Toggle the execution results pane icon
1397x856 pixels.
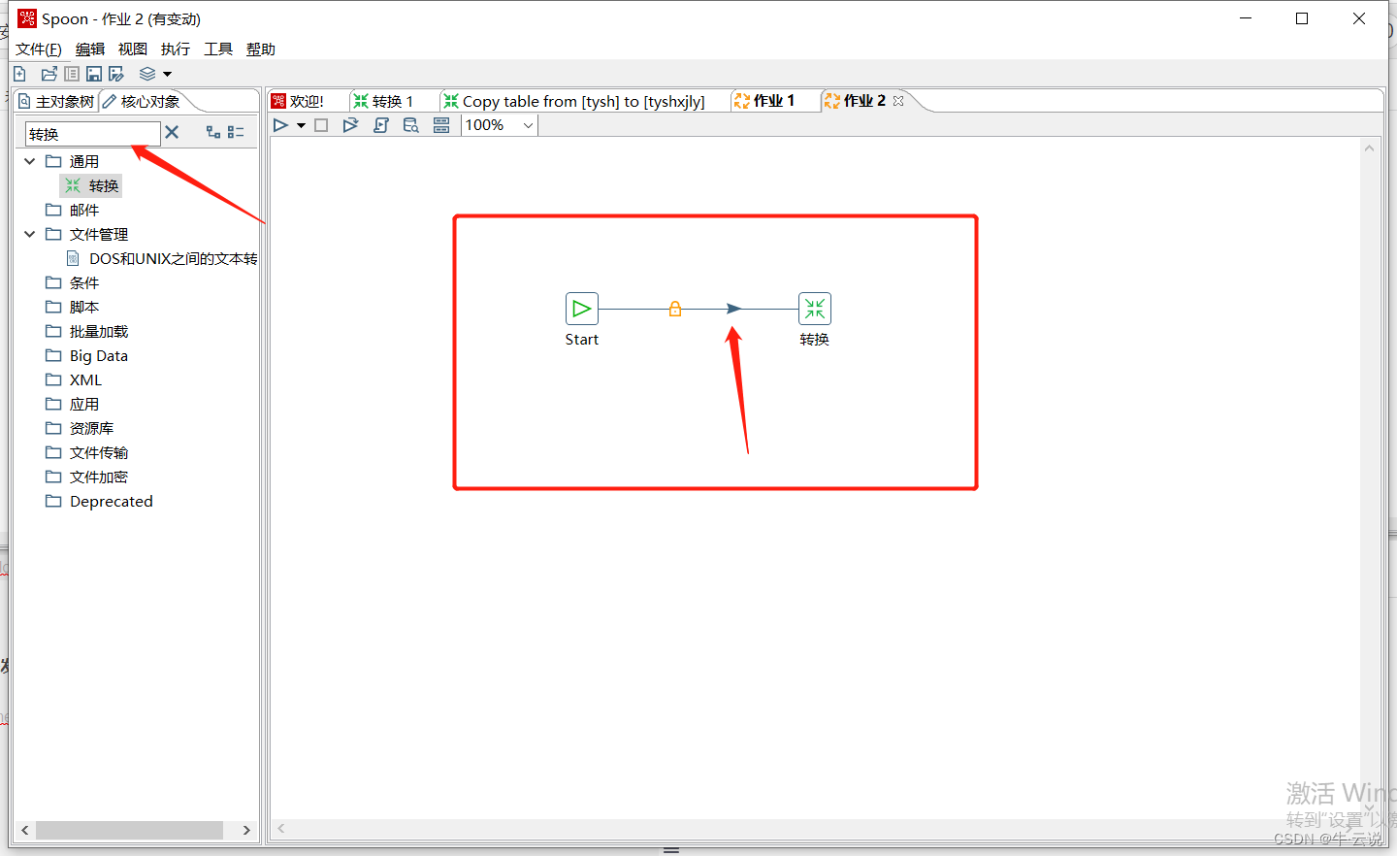[441, 125]
